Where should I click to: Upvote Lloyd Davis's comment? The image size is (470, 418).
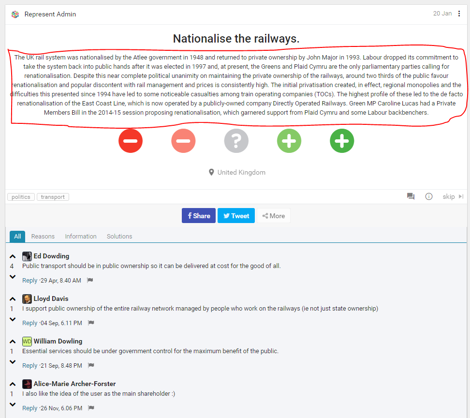13,299
